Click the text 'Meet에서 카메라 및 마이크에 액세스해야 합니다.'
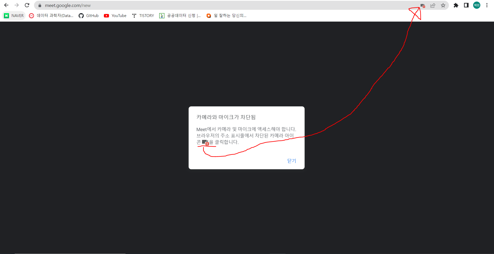The image size is (494, 254). pos(246,129)
